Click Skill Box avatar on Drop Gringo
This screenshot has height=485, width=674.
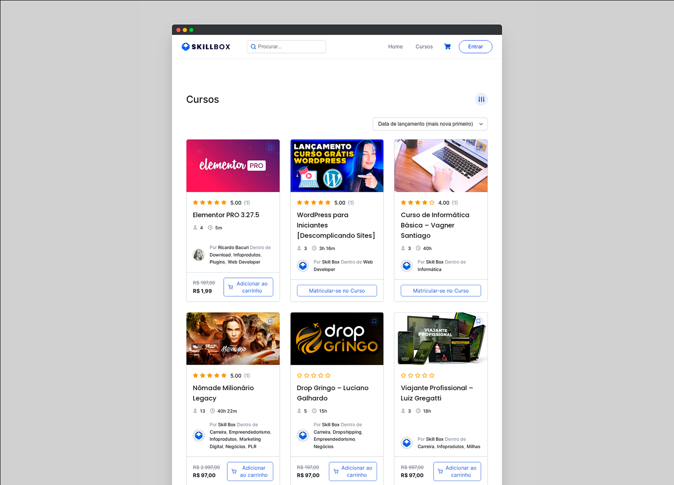click(303, 436)
